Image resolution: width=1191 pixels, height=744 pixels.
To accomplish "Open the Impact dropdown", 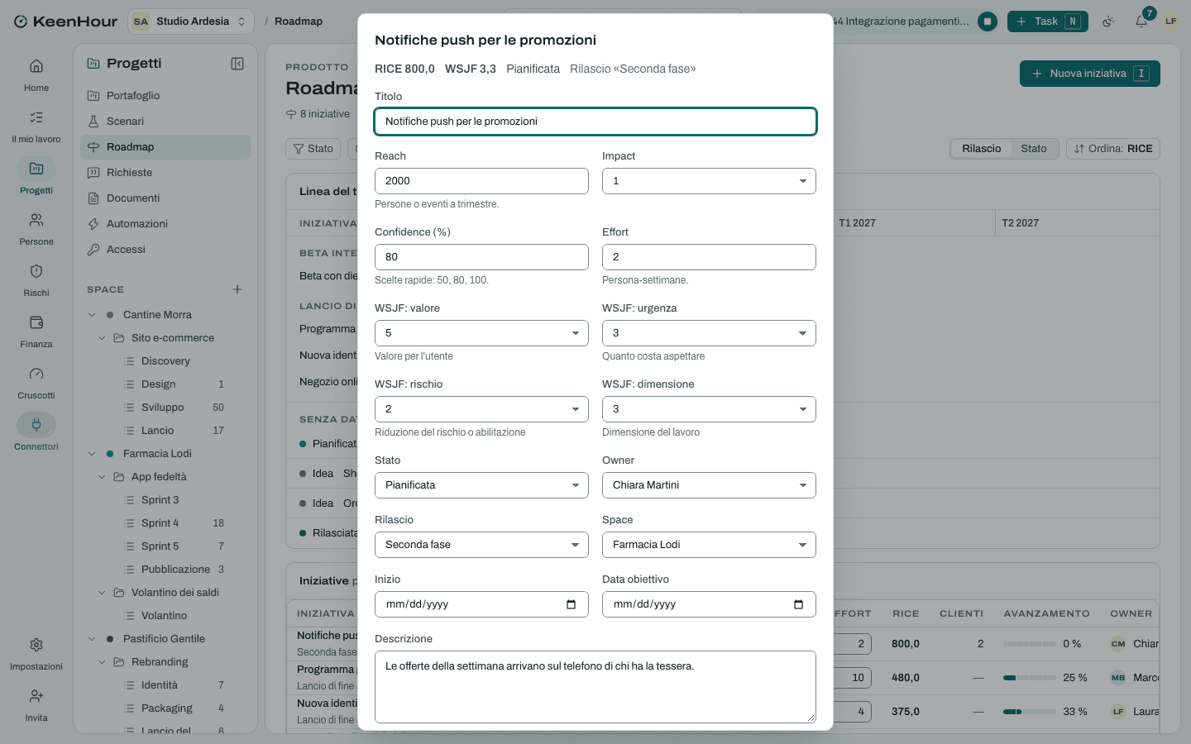I will 709,181.
